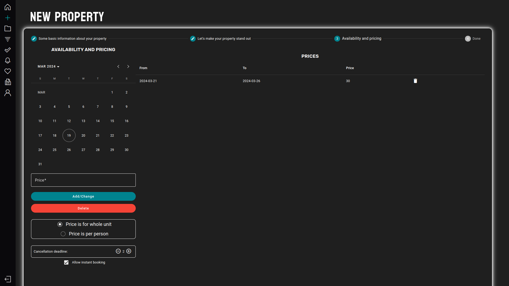Increase cancellation deadline with plus
This screenshot has height=286, width=509.
pos(129,251)
